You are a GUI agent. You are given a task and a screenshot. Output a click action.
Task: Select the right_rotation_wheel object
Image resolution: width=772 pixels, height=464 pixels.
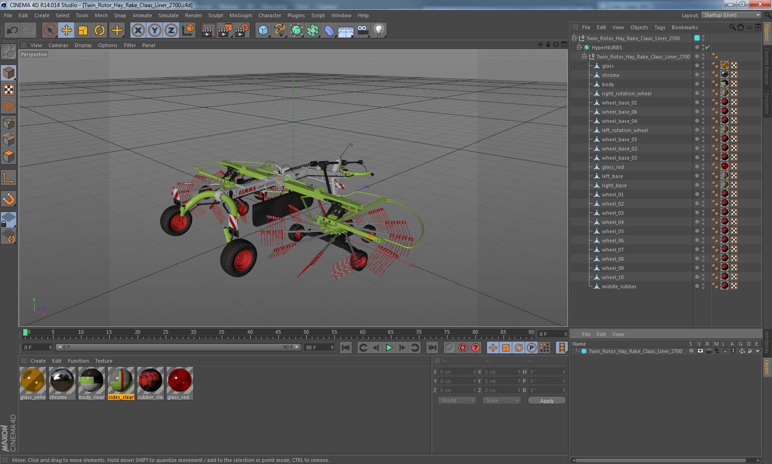click(626, 93)
